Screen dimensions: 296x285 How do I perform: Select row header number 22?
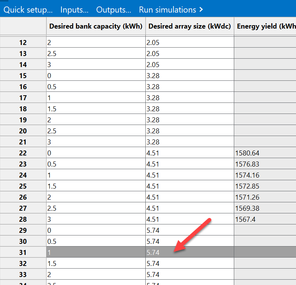pyautogui.click(x=23, y=153)
